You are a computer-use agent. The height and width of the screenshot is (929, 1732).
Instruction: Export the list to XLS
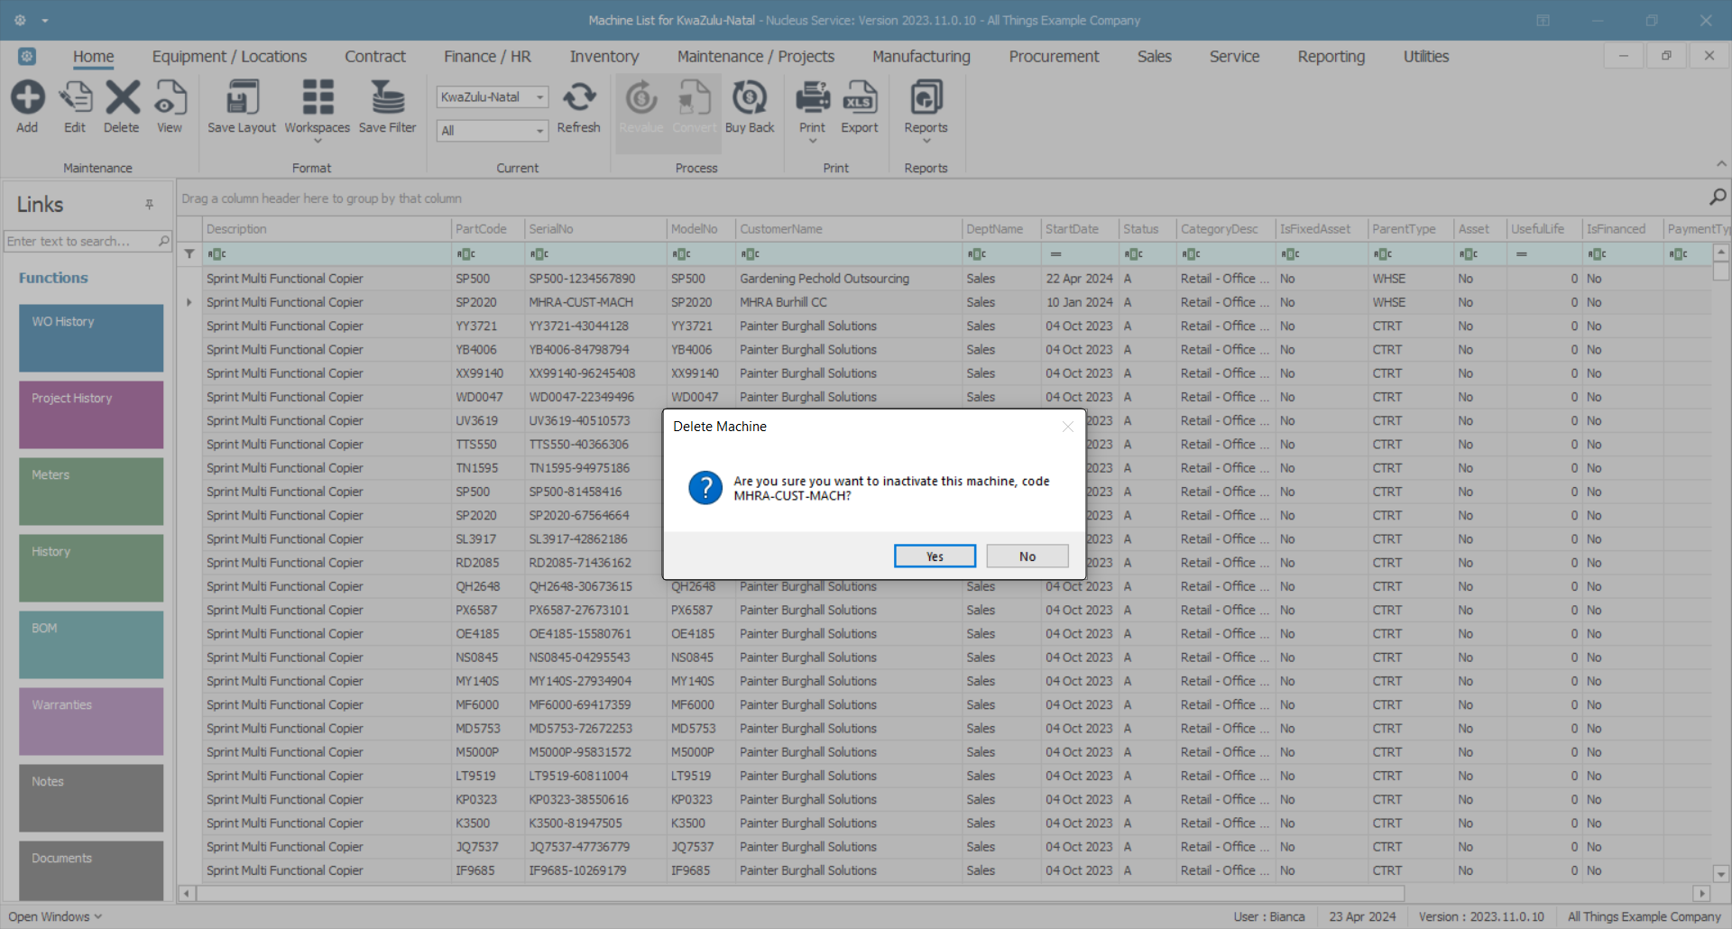point(860,98)
